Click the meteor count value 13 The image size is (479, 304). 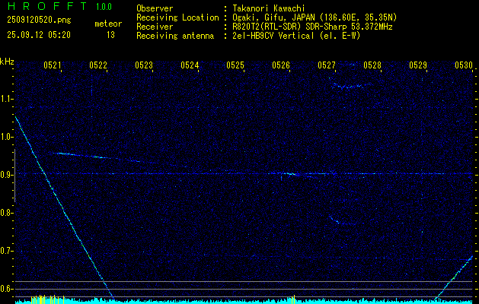coord(110,35)
